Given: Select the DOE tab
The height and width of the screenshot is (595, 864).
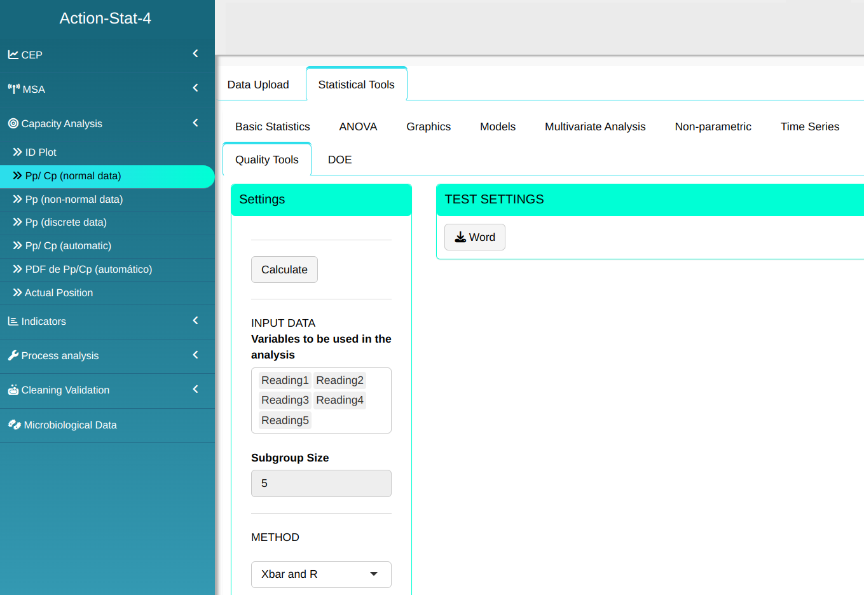Looking at the screenshot, I should pyautogui.click(x=339, y=160).
